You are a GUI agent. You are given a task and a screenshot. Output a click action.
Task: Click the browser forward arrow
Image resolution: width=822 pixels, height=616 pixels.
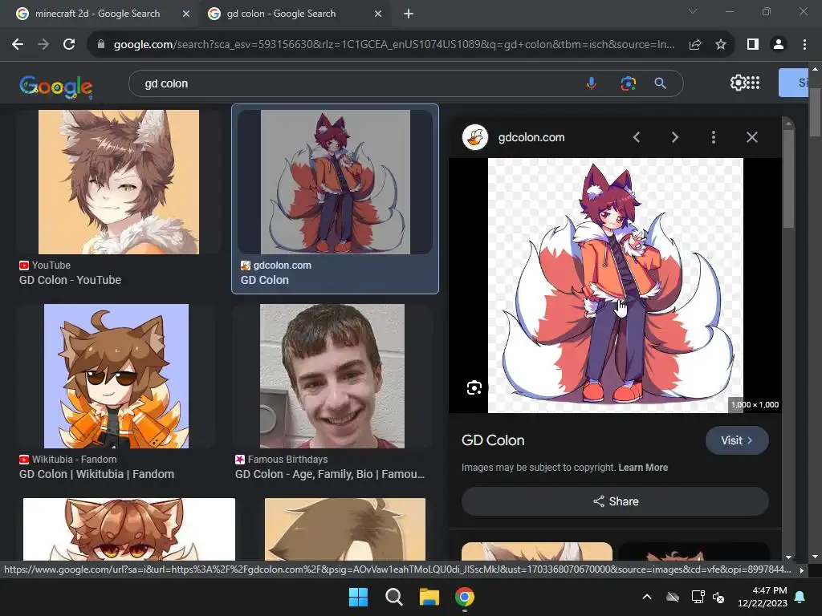(x=43, y=45)
